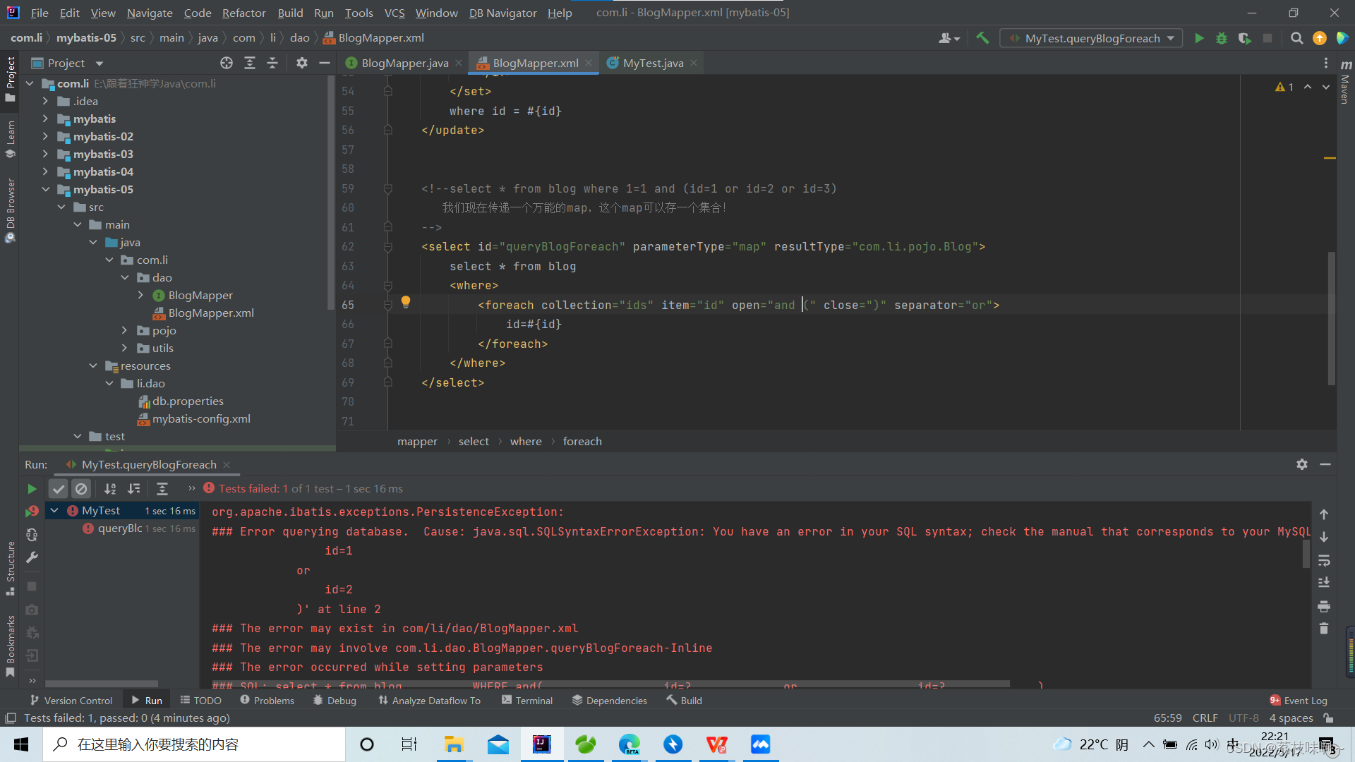Screen dimensions: 1355x762
Task: Click the Windows taskbar search box
Action: (x=194, y=744)
